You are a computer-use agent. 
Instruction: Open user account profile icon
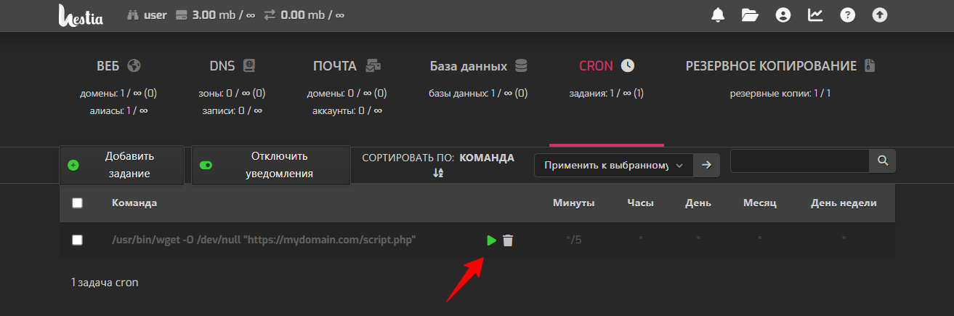click(783, 15)
